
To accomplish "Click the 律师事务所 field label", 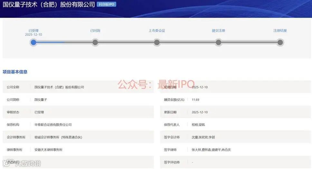I will point(14,150).
